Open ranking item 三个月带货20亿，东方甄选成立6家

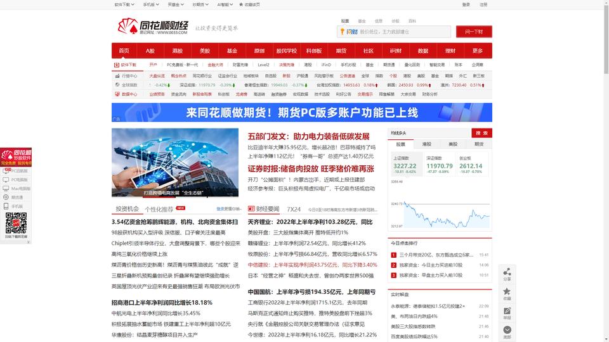tap(436, 255)
